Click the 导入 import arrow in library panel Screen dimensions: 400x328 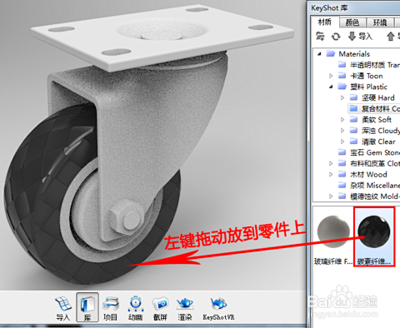(x=360, y=37)
